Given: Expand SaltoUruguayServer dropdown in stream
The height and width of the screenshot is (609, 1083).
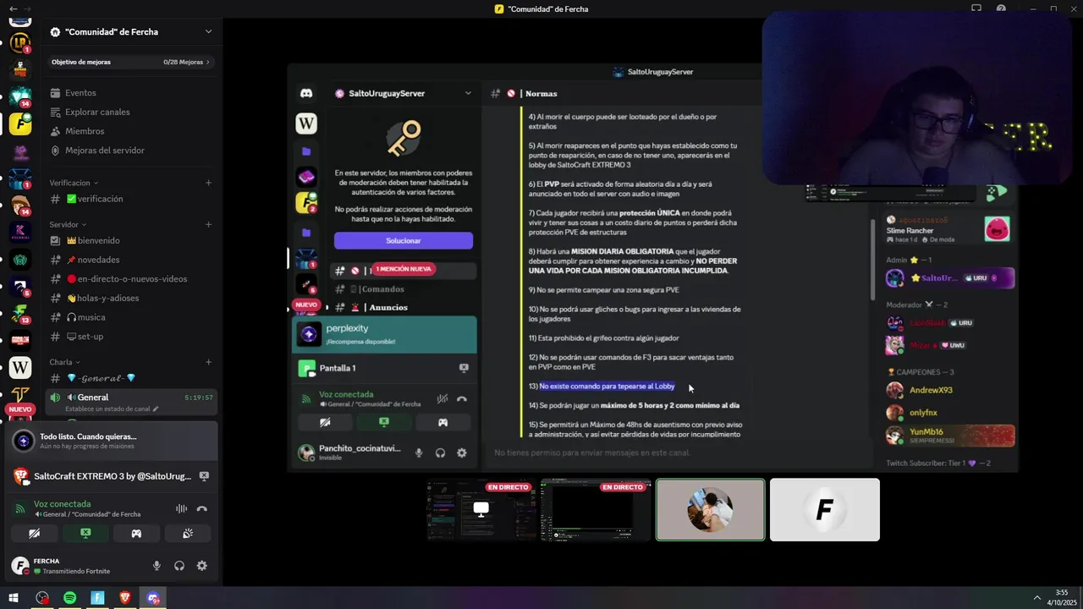Looking at the screenshot, I should (468, 93).
